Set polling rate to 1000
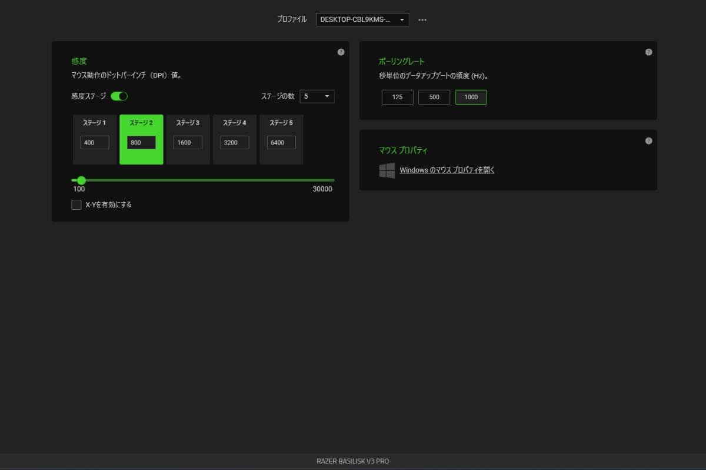Screen dimensions: 706x470 [471, 97]
